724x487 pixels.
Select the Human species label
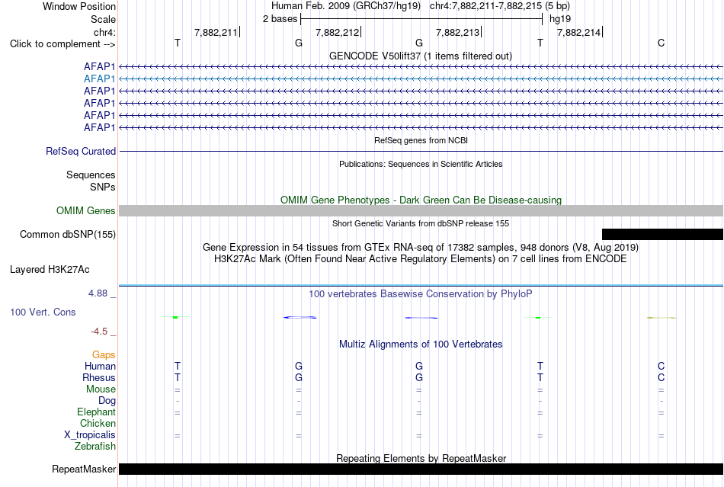100,366
